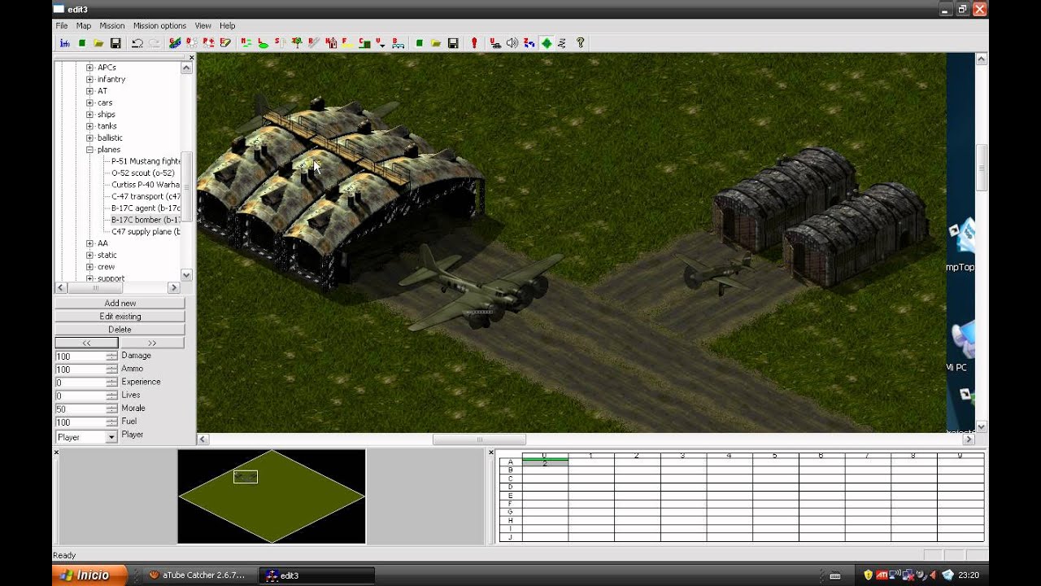1041x586 pixels.
Task: Click the red exclamation mark icon
Action: click(x=473, y=42)
